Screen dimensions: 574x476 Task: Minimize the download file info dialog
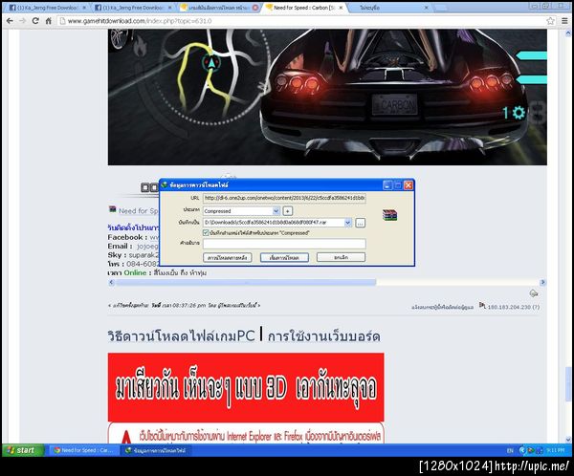387,185
